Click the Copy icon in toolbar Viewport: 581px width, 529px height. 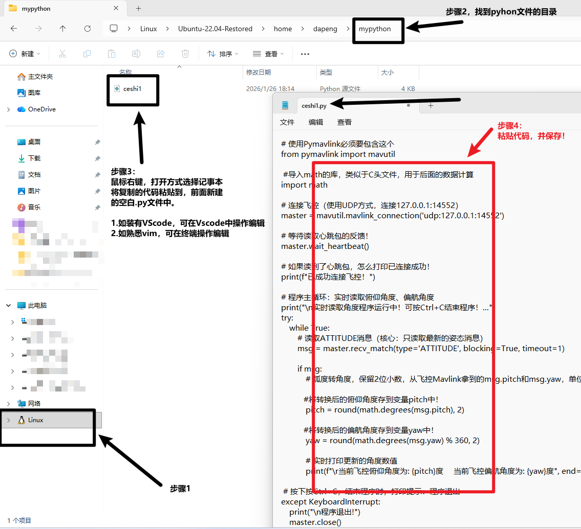87,54
